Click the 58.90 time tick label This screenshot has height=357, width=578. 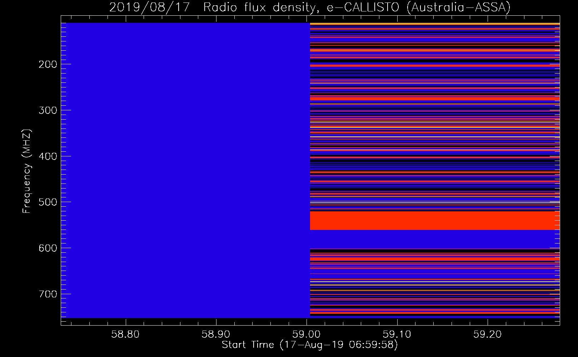216,335
